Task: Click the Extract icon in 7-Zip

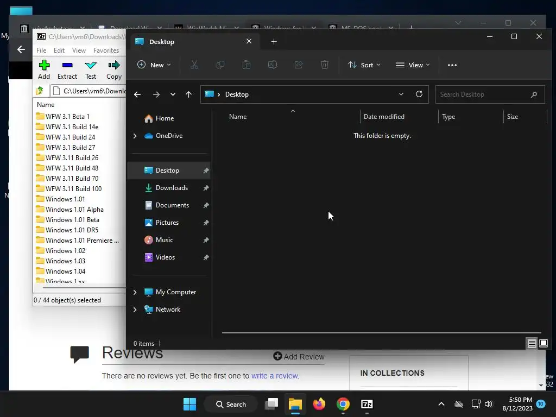Action: [67, 65]
